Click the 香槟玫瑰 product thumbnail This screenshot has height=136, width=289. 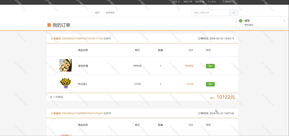pos(65,65)
